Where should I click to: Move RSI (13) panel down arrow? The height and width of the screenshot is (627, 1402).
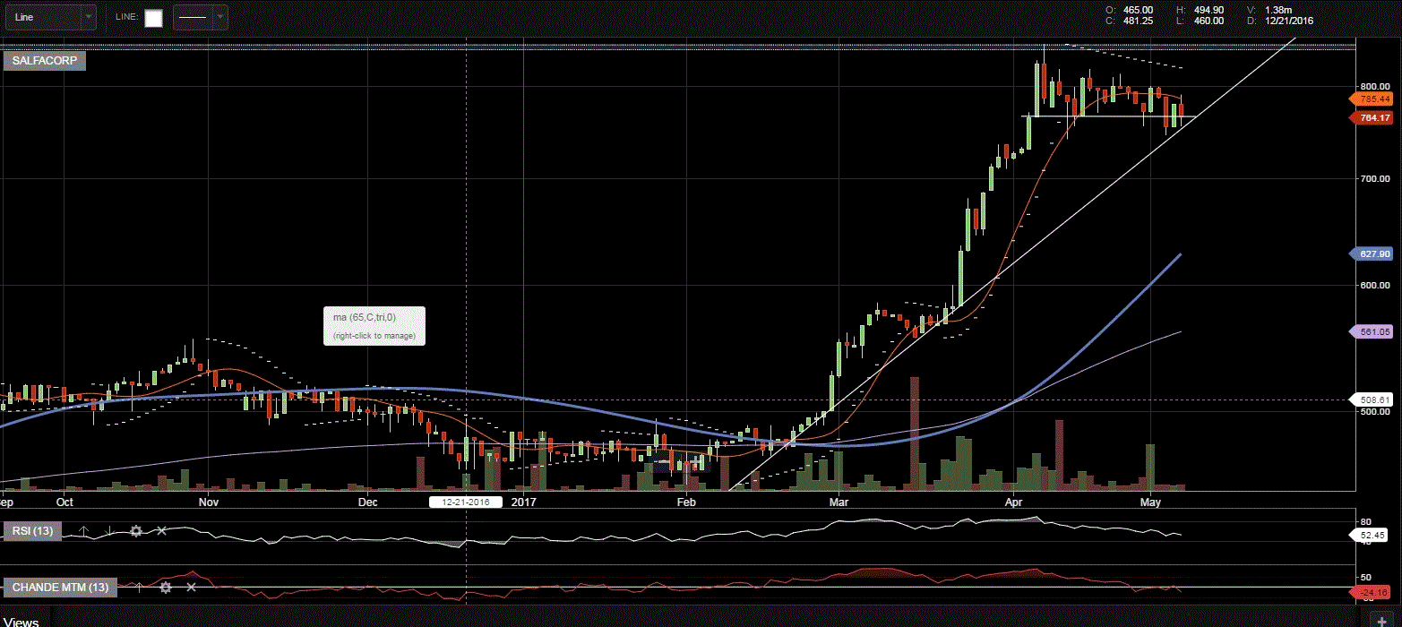tap(108, 531)
